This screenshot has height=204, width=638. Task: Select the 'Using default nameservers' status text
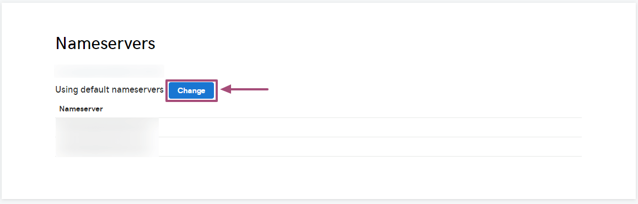(x=109, y=89)
